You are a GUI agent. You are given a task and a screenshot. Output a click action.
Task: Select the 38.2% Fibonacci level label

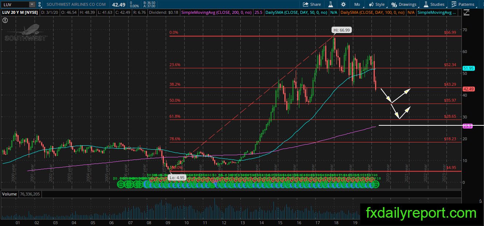tap(175, 84)
